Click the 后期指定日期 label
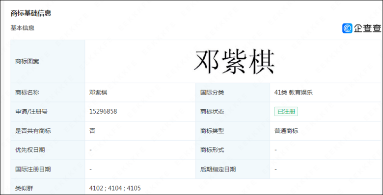383x195 pixels. [218, 169]
